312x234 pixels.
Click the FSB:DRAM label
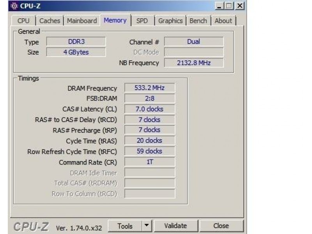click(102, 99)
